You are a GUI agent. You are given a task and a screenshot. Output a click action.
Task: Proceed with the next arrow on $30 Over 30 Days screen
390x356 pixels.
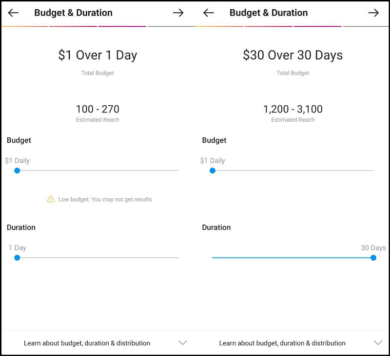pyautogui.click(x=373, y=13)
